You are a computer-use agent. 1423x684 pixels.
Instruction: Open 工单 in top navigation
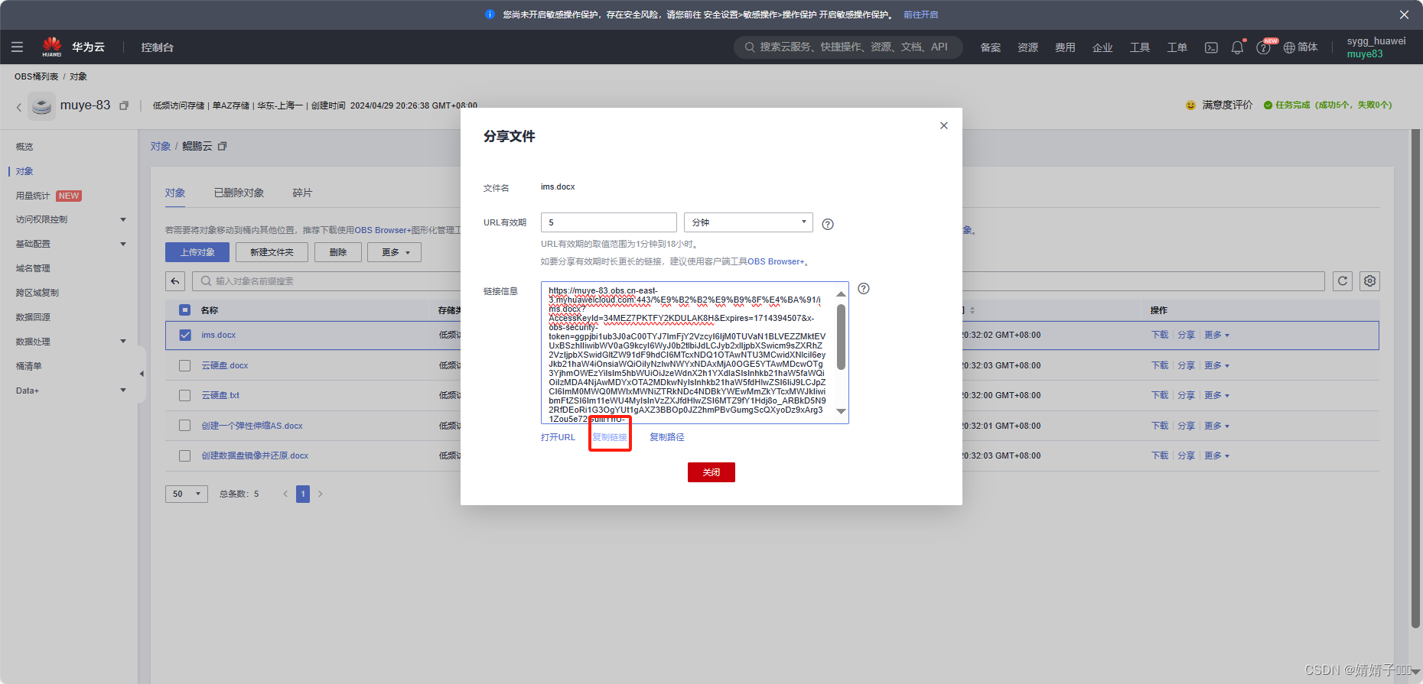[1177, 47]
